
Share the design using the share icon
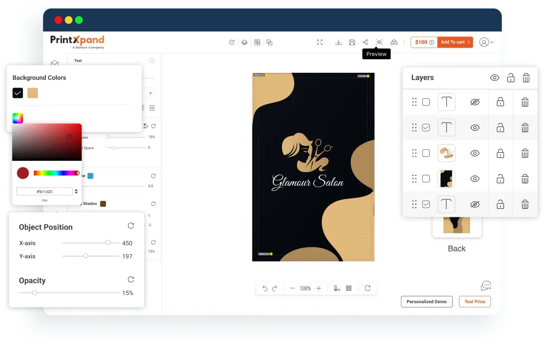[365, 42]
